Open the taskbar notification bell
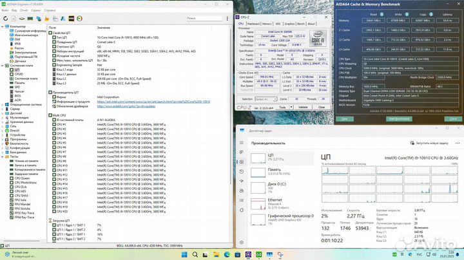 (458, 254)
